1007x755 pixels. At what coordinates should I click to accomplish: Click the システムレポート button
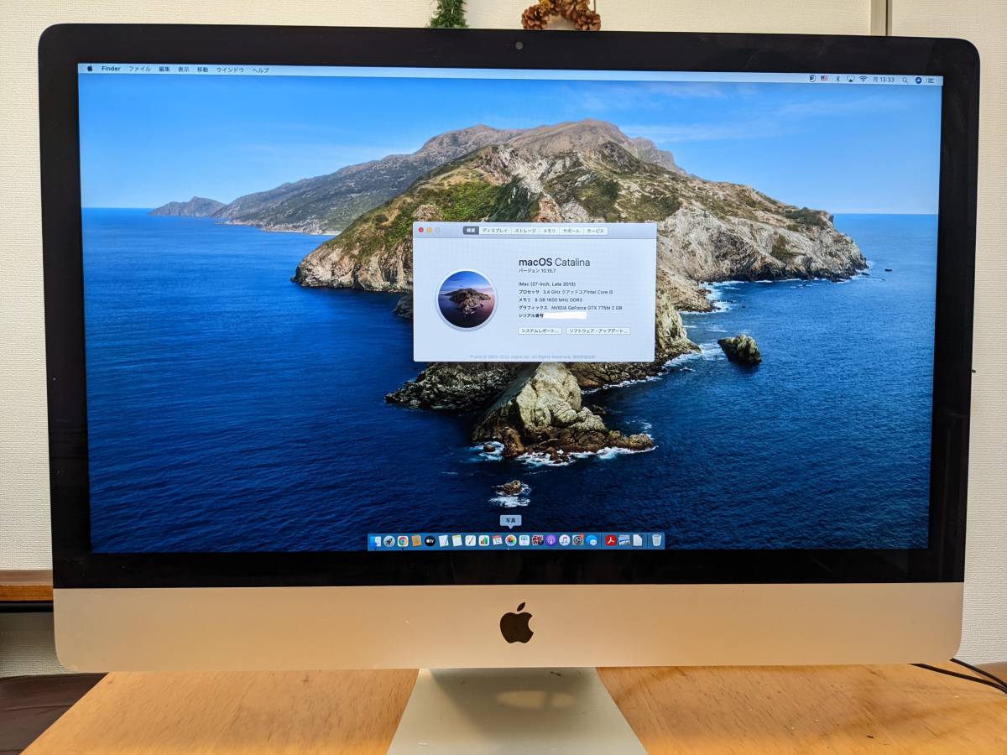click(540, 331)
